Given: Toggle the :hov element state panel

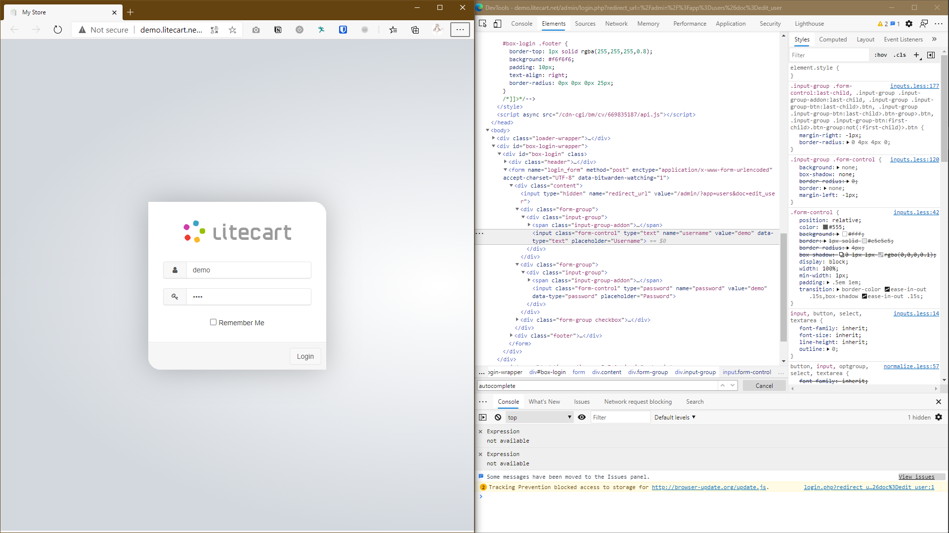Looking at the screenshot, I should point(881,55).
